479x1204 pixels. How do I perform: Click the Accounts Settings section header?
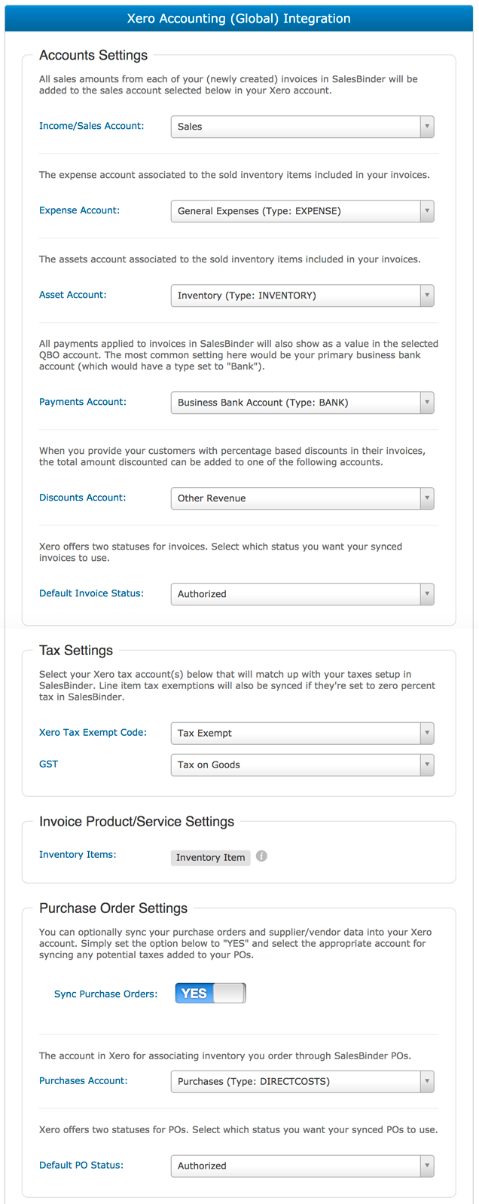pyautogui.click(x=93, y=55)
